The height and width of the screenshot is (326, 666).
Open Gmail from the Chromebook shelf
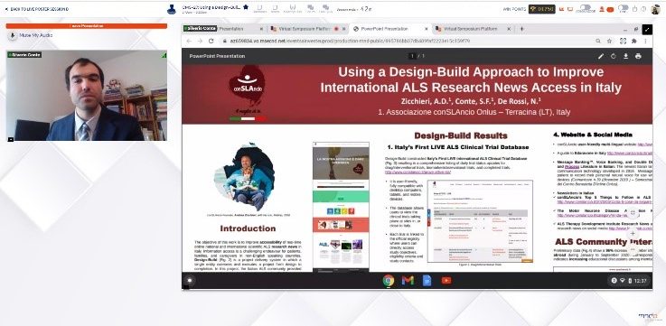pos(408,281)
